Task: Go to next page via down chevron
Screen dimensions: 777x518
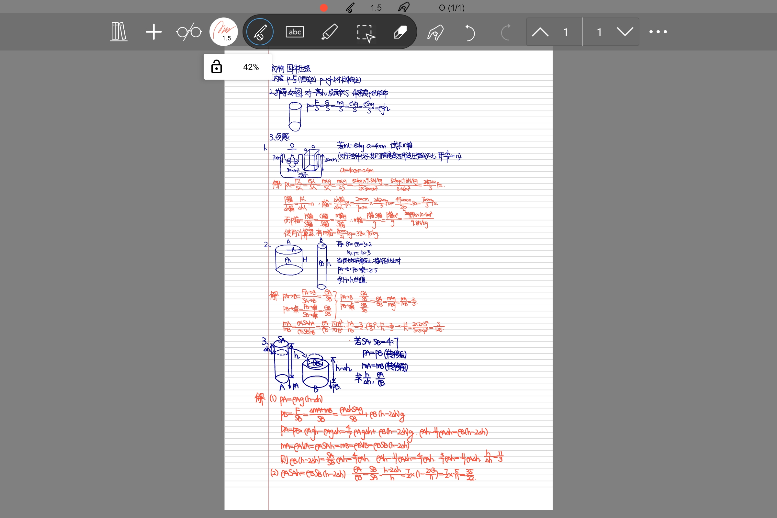Action: point(625,31)
